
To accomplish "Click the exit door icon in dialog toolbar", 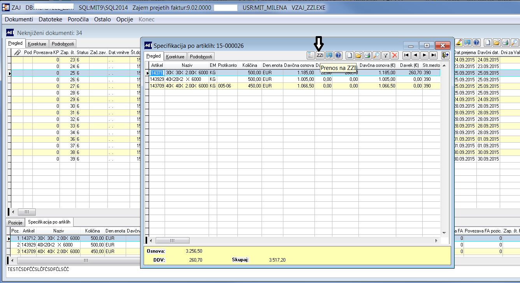I will [x=445, y=56].
